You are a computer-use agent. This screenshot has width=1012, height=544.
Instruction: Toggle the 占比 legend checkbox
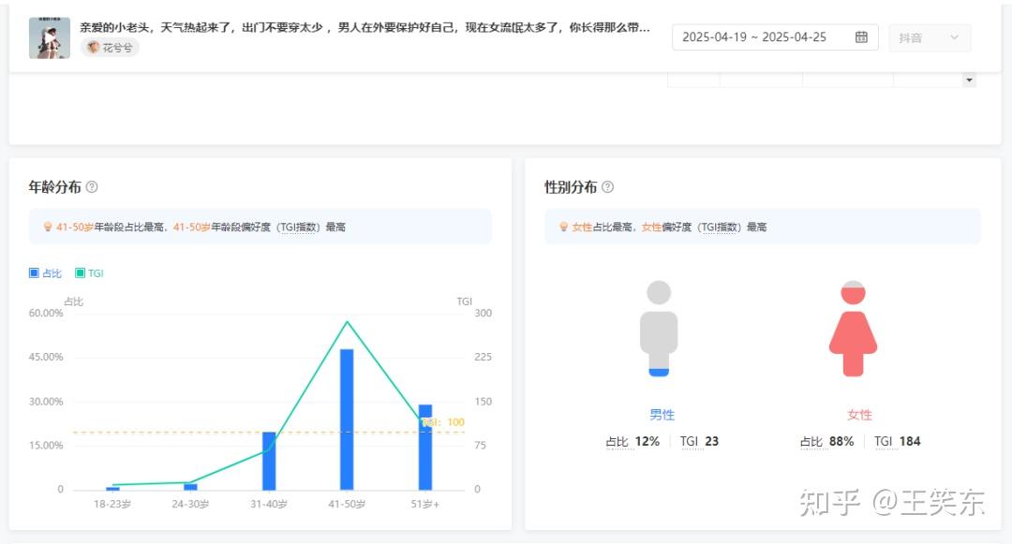35,272
